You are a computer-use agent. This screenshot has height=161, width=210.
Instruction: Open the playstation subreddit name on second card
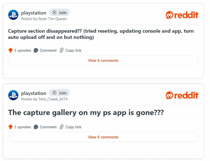(34, 93)
